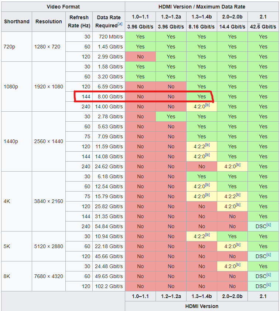Image resolution: width=280 pixels, height=311 pixels.
Task: Open [b] footnote in 1440p 120 Hz row
Action: tap(207, 145)
